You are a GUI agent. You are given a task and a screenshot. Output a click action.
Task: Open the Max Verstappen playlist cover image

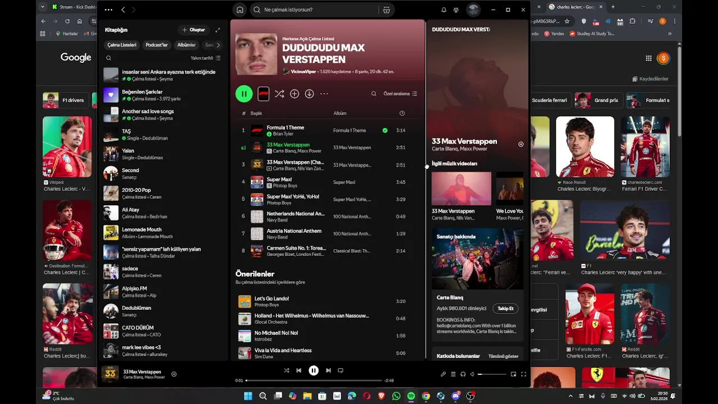(256, 54)
